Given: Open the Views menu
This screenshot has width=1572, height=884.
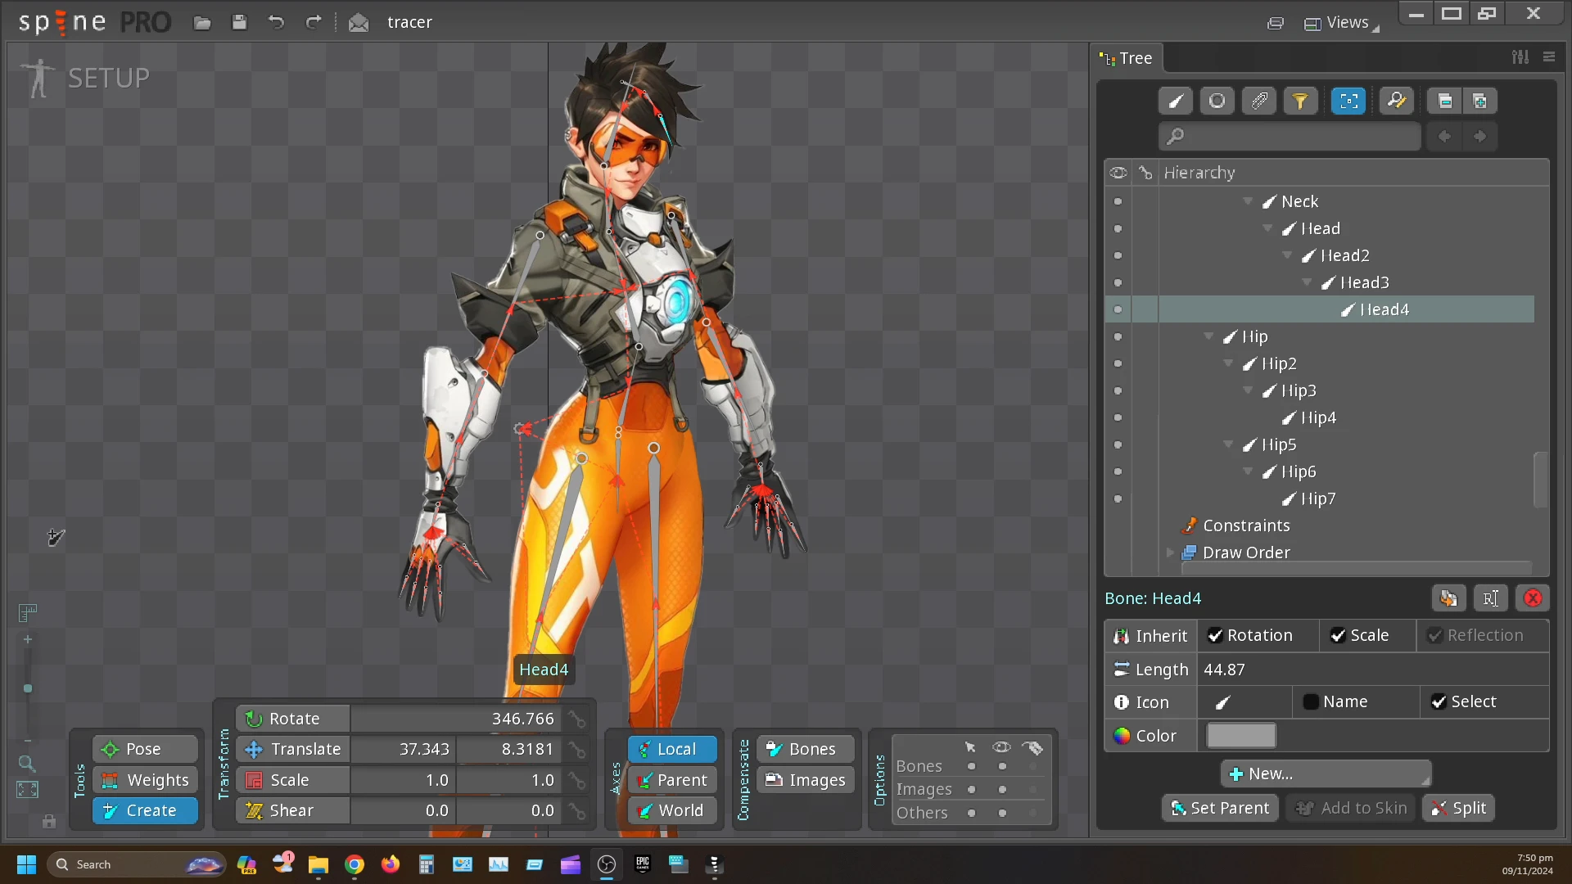Looking at the screenshot, I should pos(1341,23).
